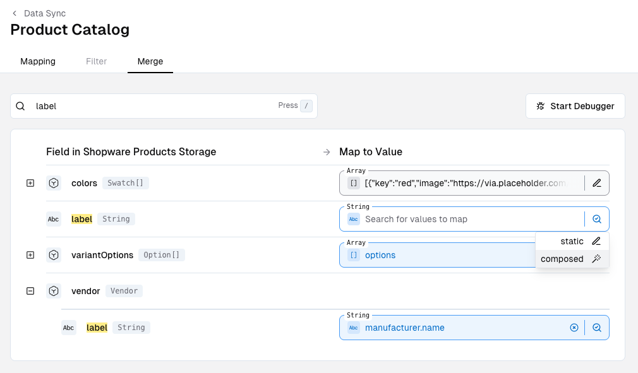Open the Filter tab

pyautogui.click(x=97, y=61)
